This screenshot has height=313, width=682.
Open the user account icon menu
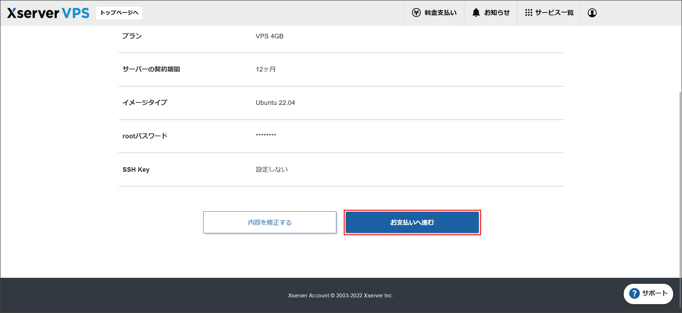[x=592, y=13]
